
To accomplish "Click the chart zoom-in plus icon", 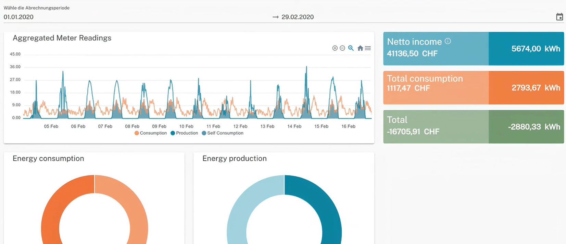I will coord(335,48).
